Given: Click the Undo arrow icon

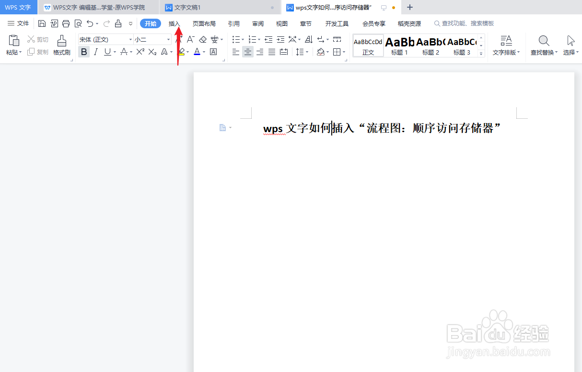Looking at the screenshot, I should click(x=90, y=23).
